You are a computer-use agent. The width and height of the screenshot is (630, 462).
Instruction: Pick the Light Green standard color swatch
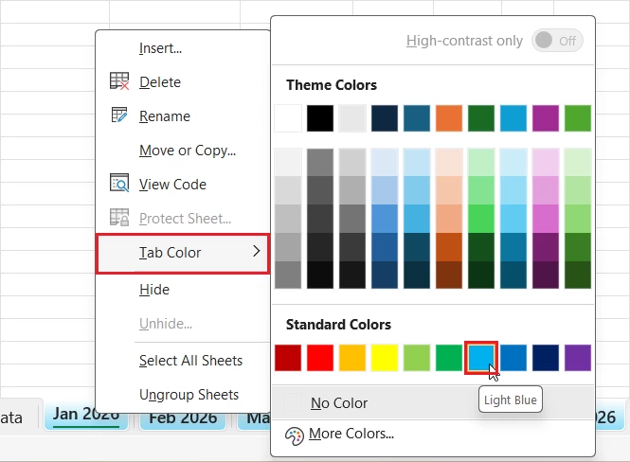417,358
